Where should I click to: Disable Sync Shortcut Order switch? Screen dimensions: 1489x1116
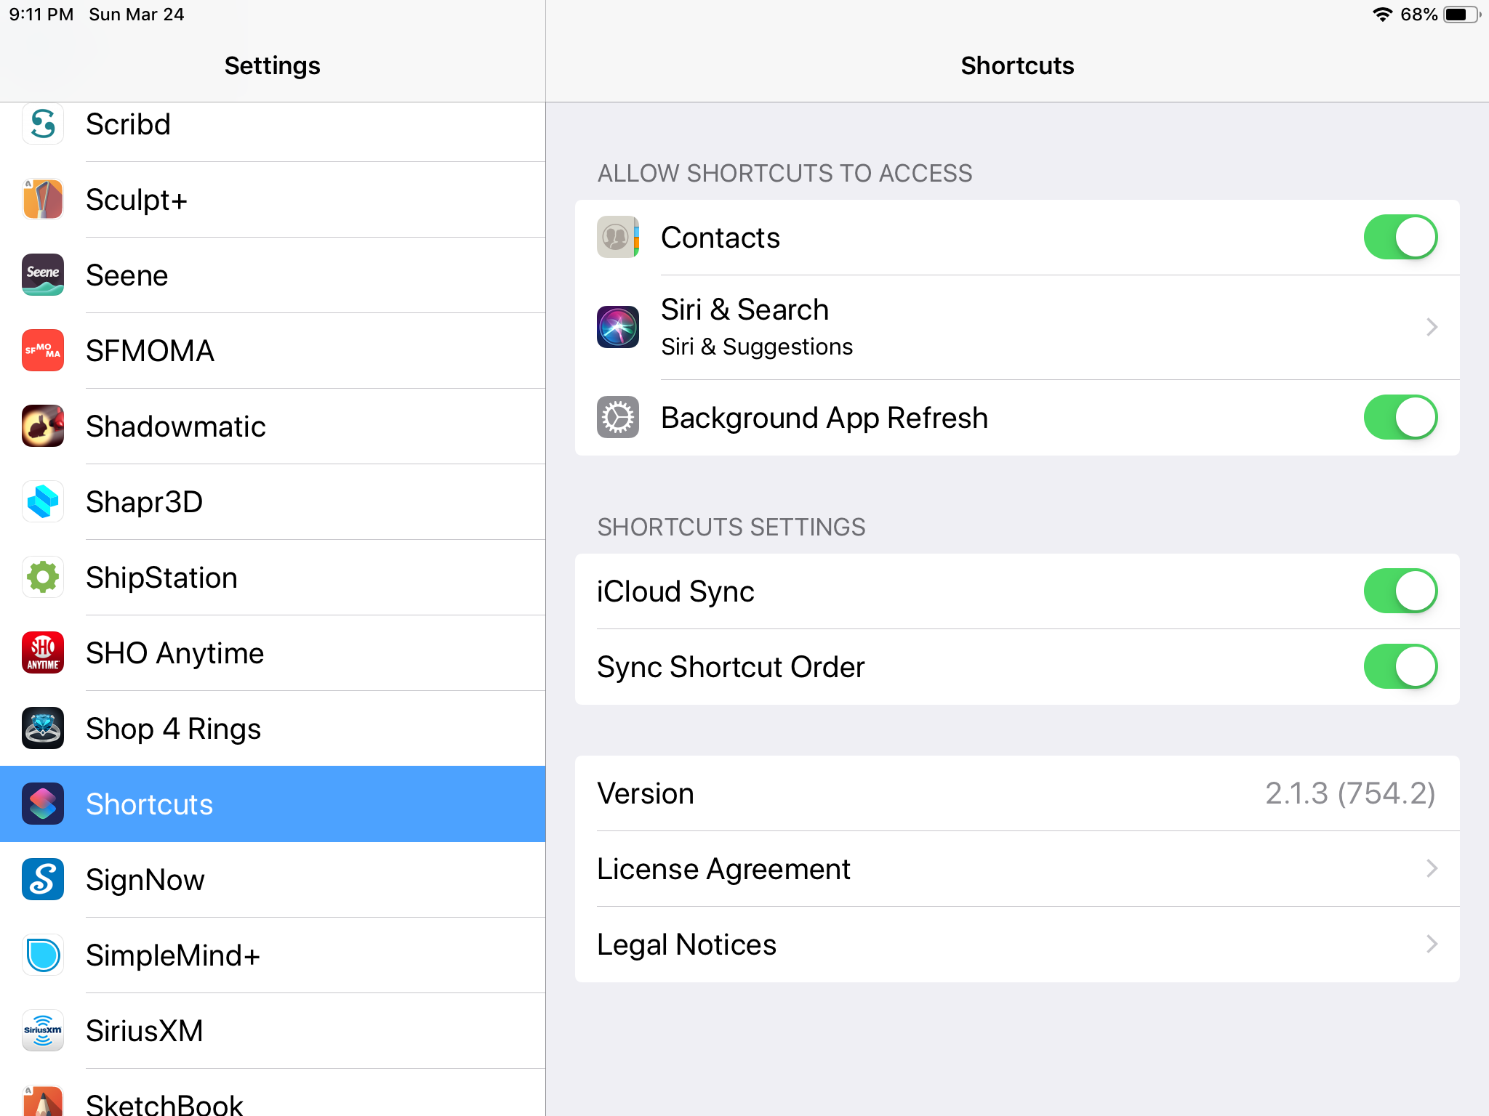[x=1400, y=667]
